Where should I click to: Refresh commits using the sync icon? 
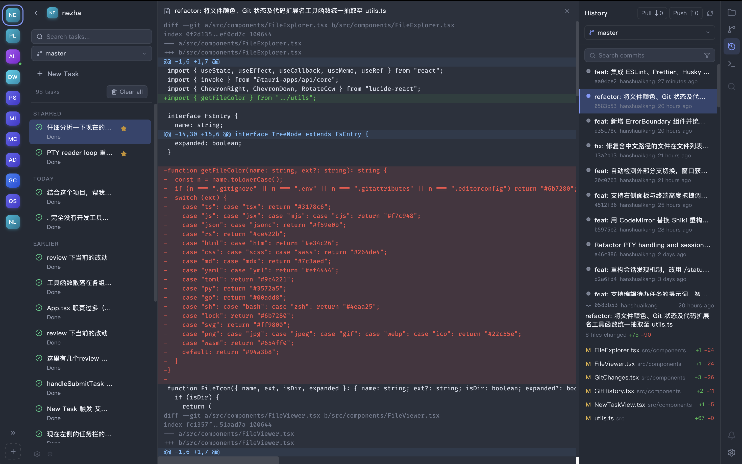(710, 13)
